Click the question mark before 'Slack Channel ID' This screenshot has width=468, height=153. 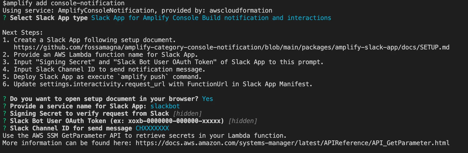tap(4, 128)
